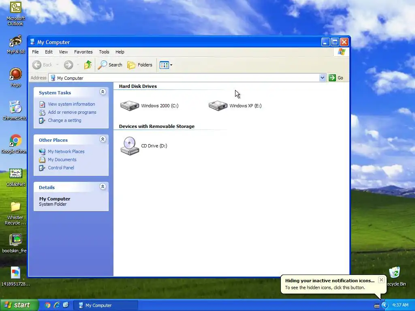
Task: Minimize the My Computer window
Action: coord(325,42)
